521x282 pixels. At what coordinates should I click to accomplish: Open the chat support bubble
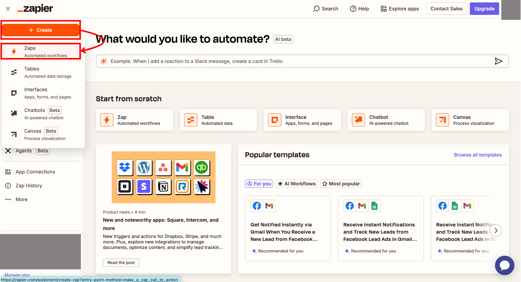click(504, 266)
